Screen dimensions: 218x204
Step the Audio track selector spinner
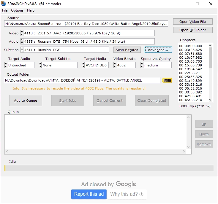[22, 42]
